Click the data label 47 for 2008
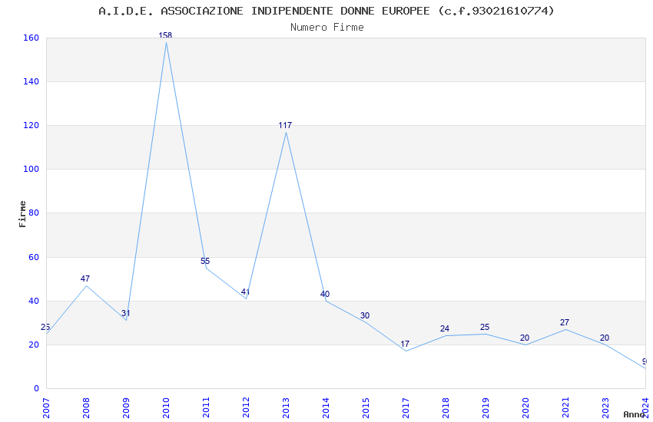This screenshot has height=422, width=653. pos(85,279)
